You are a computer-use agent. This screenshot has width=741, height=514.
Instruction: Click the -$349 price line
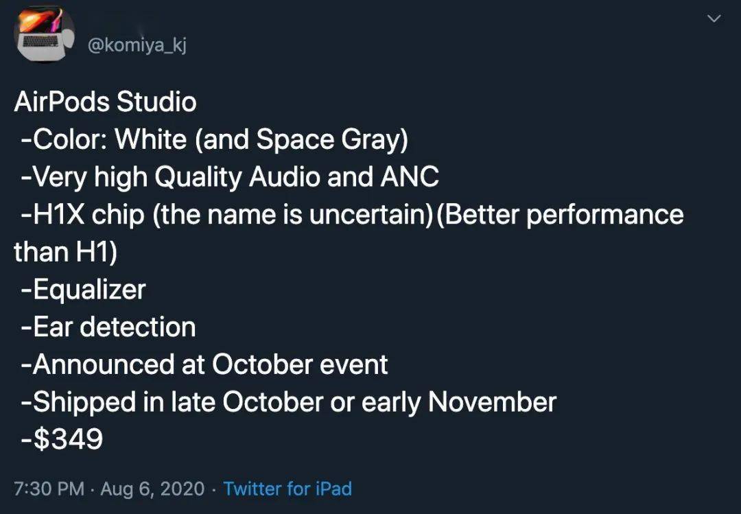coord(62,439)
